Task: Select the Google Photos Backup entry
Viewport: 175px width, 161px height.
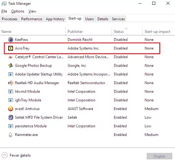Action: [33, 66]
